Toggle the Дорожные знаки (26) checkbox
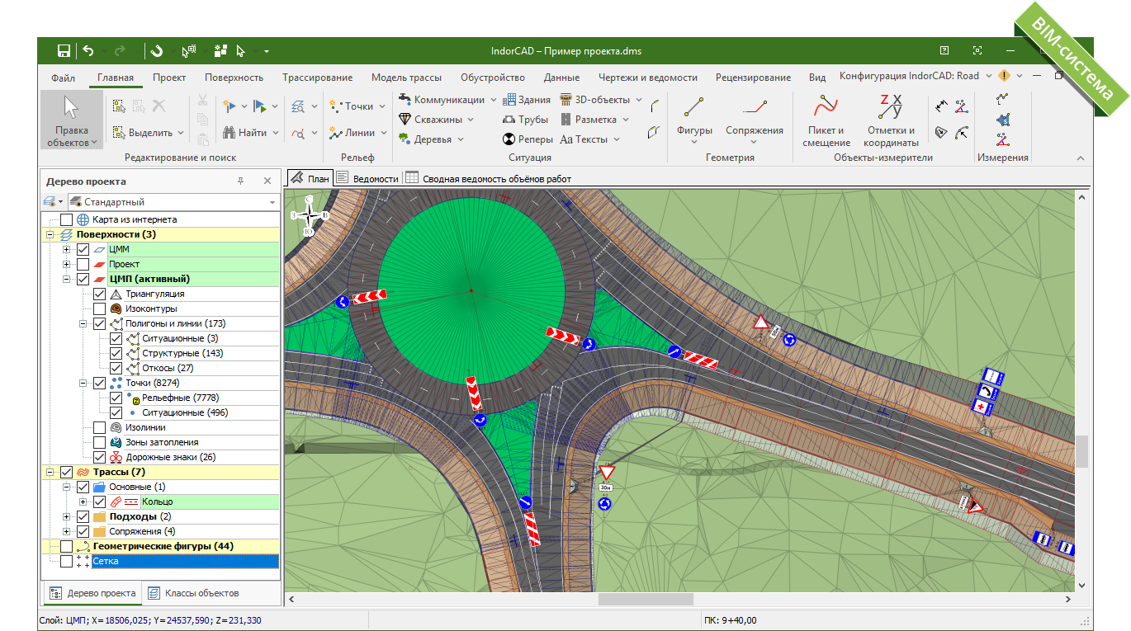 [99, 457]
